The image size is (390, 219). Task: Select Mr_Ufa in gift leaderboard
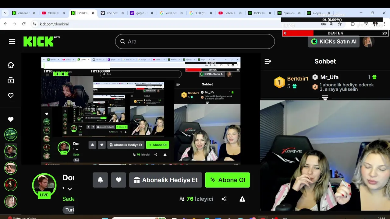[329, 77]
